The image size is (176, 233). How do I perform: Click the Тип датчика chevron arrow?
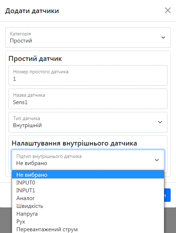coord(160,122)
